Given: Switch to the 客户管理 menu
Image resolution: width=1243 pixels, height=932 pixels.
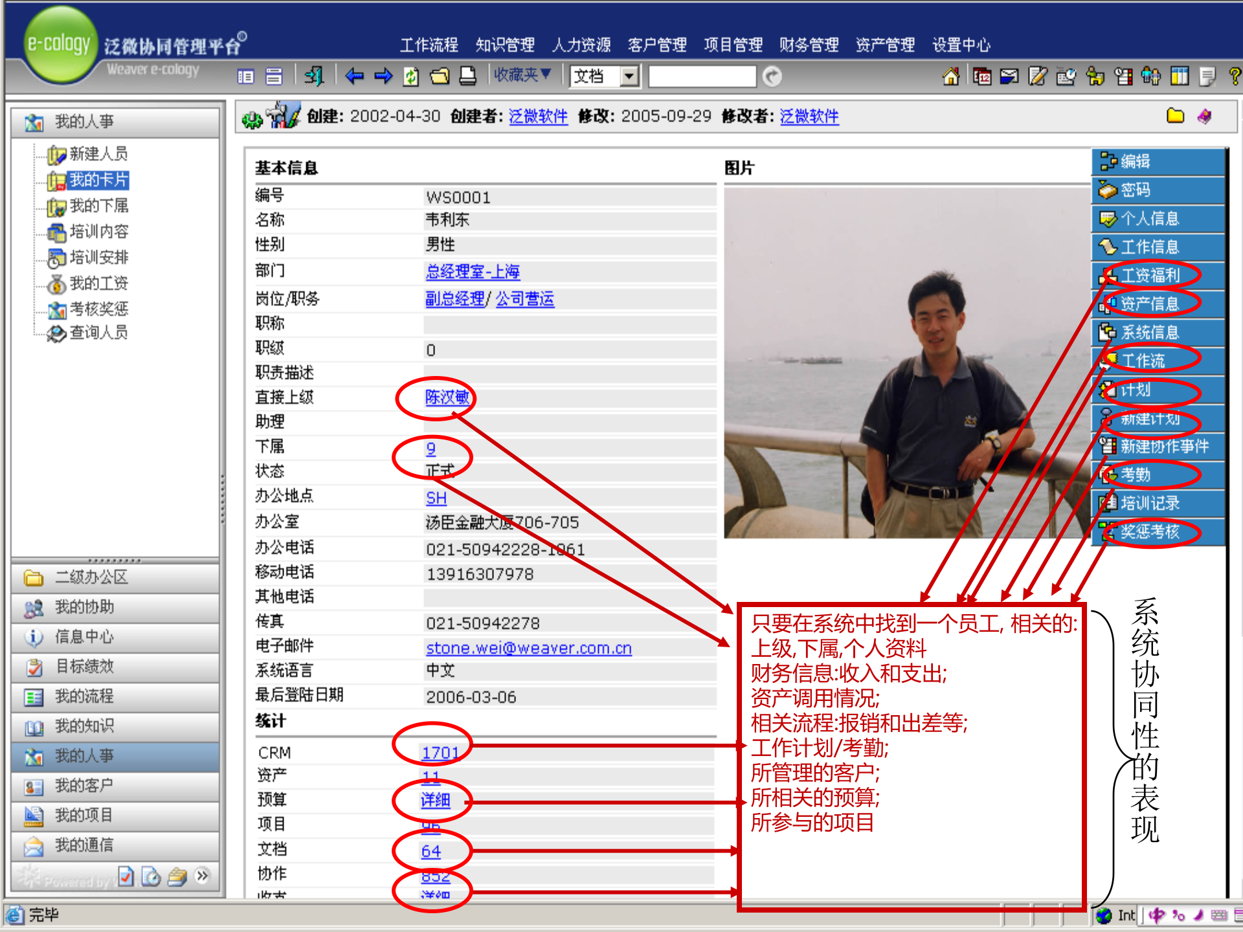Looking at the screenshot, I should [658, 45].
